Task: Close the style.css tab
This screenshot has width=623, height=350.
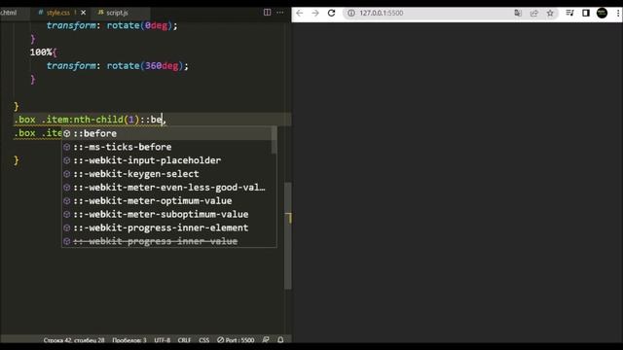Action: point(83,13)
